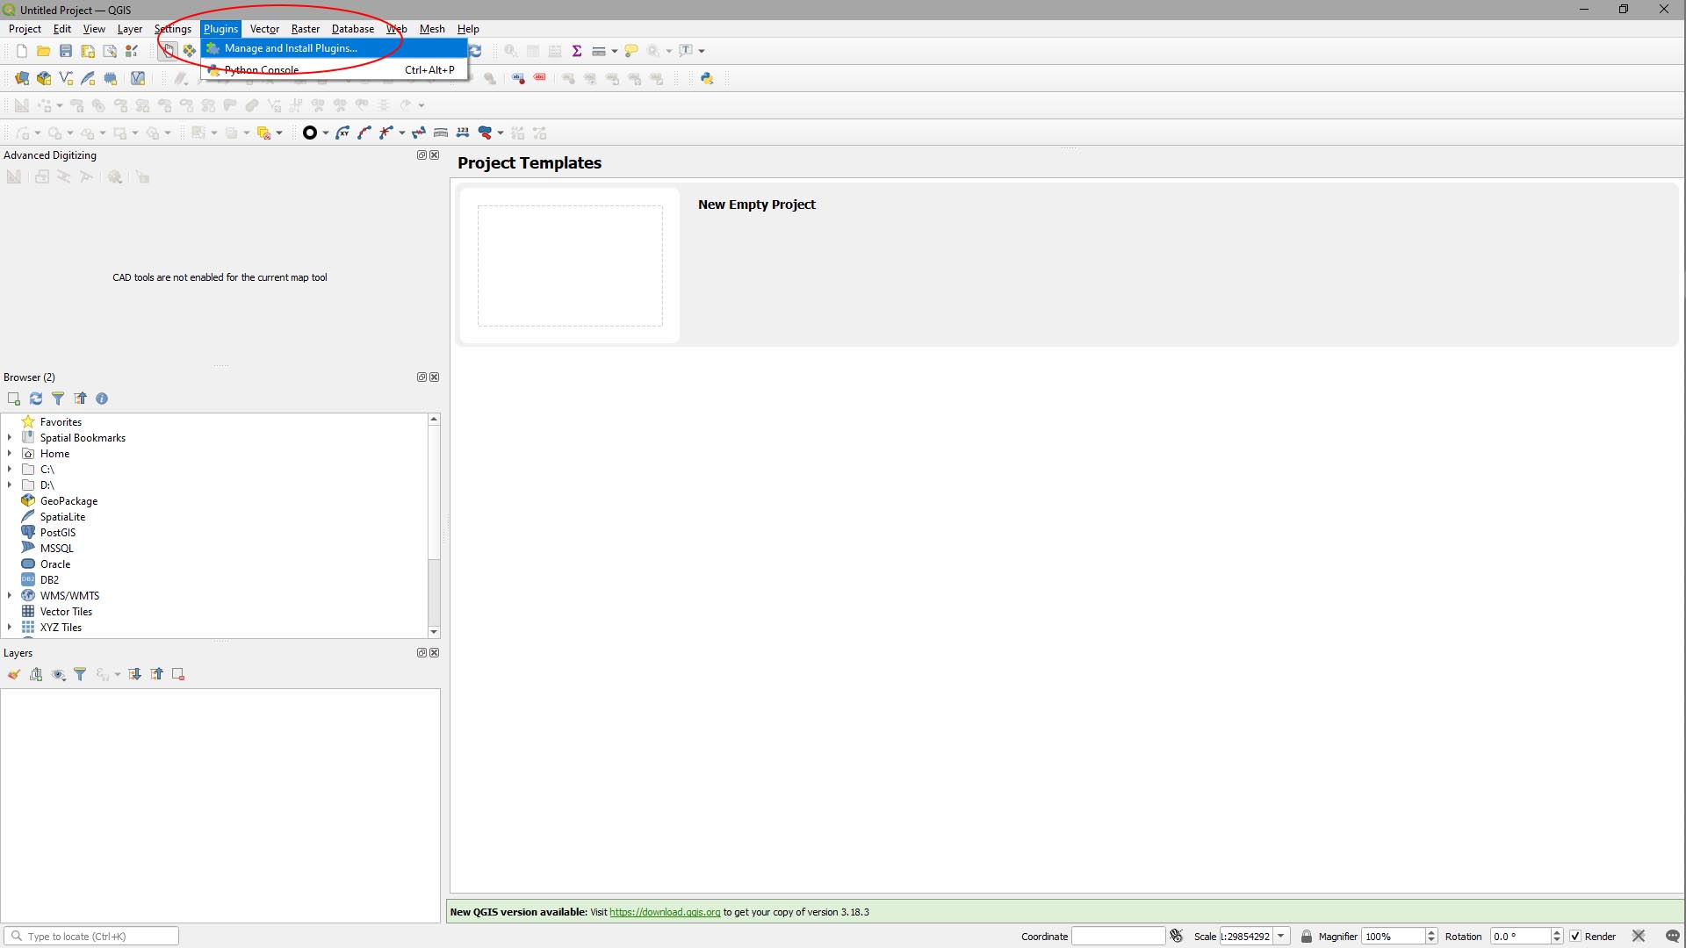1686x948 pixels.
Task: Toggle mouse extents display beside Coordinate
Action: coord(1177,936)
